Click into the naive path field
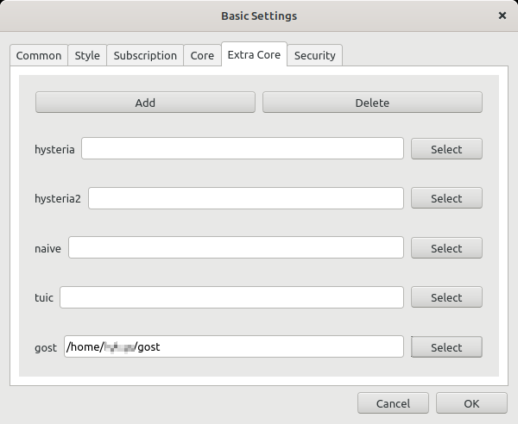The height and width of the screenshot is (424, 518). click(236, 248)
